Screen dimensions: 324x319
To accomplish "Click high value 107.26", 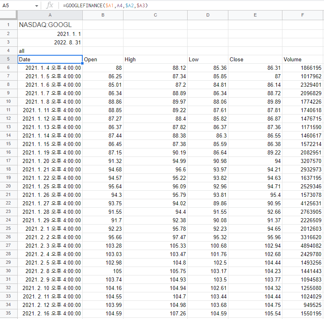I will tap(155, 313).
